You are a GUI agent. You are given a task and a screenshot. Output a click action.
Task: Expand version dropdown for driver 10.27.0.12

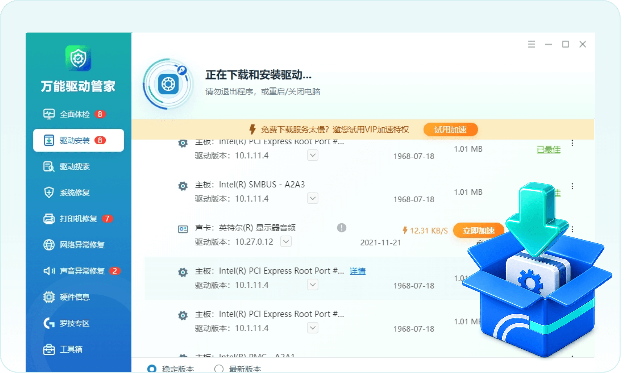[x=286, y=241]
